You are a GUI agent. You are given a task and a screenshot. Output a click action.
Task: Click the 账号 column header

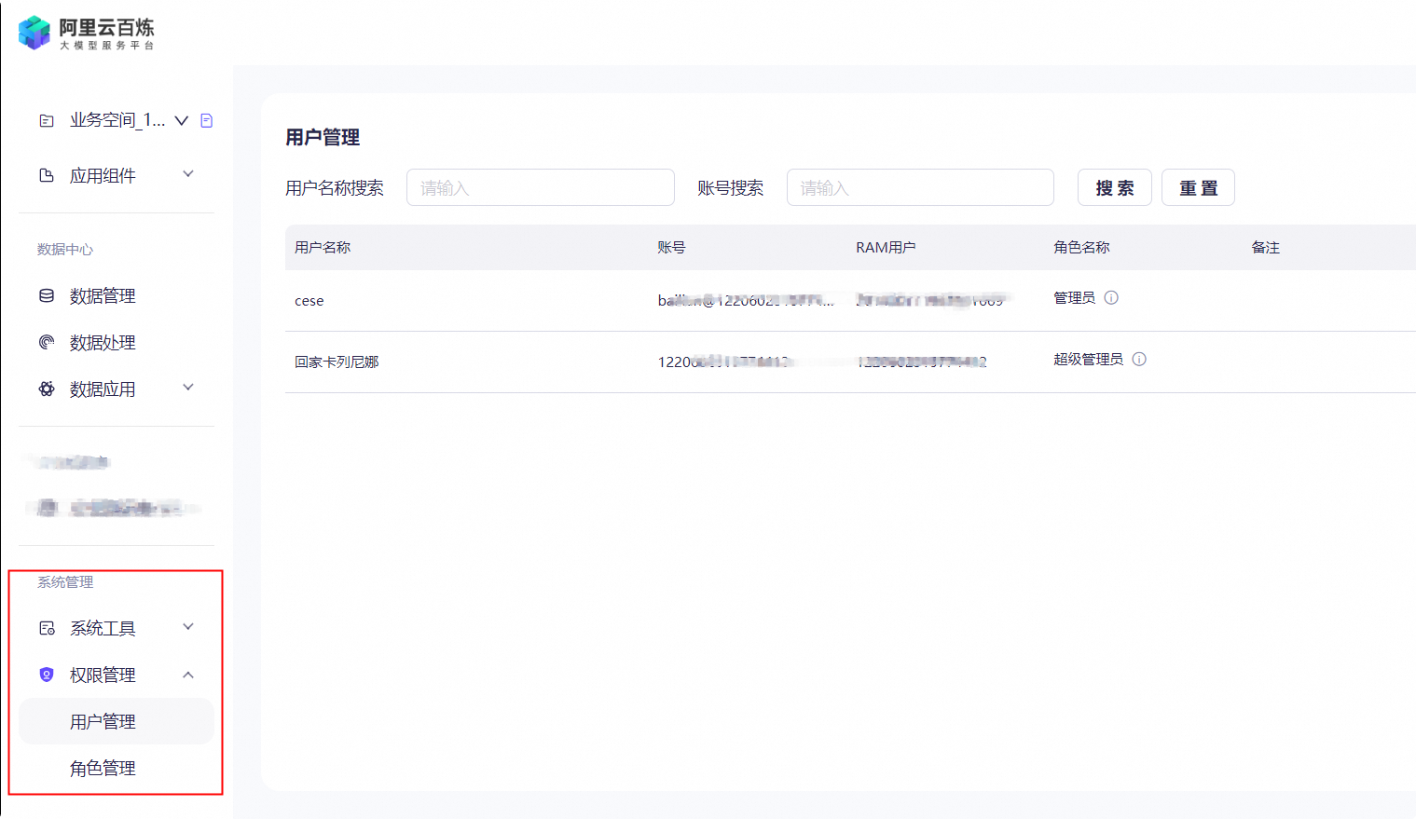(671, 247)
